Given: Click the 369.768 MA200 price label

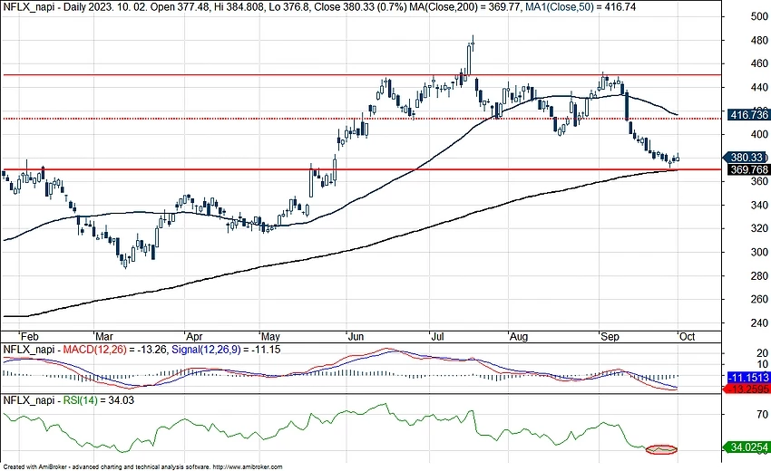Looking at the screenshot, I should [748, 169].
